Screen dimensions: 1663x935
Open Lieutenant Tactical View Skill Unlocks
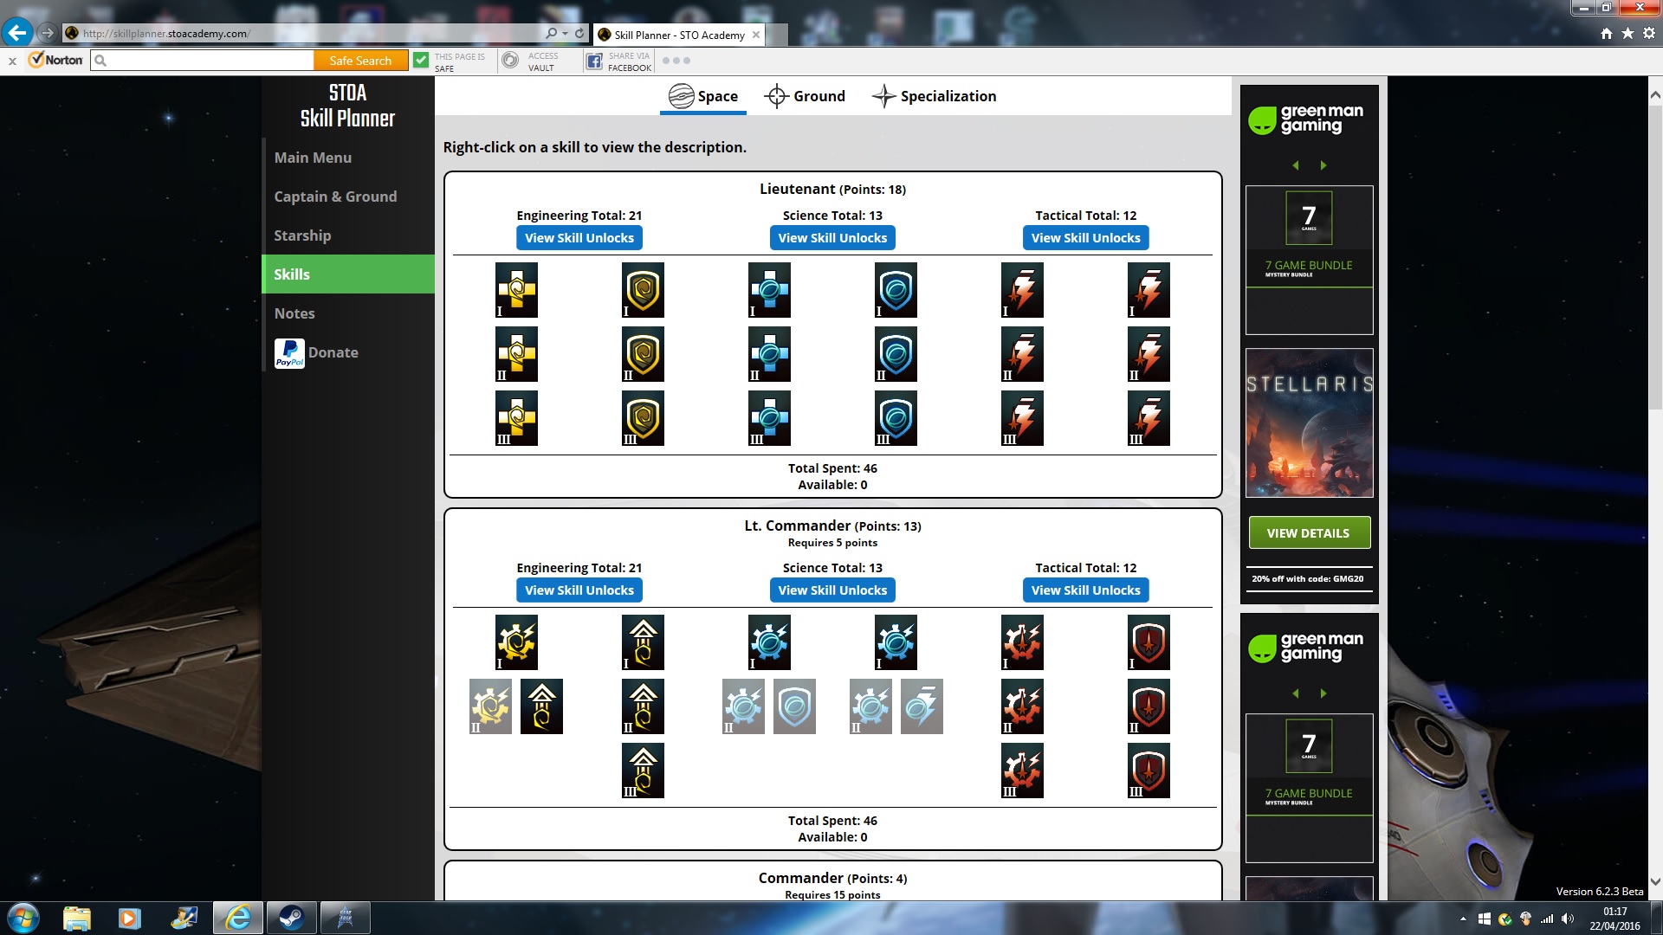pos(1085,238)
